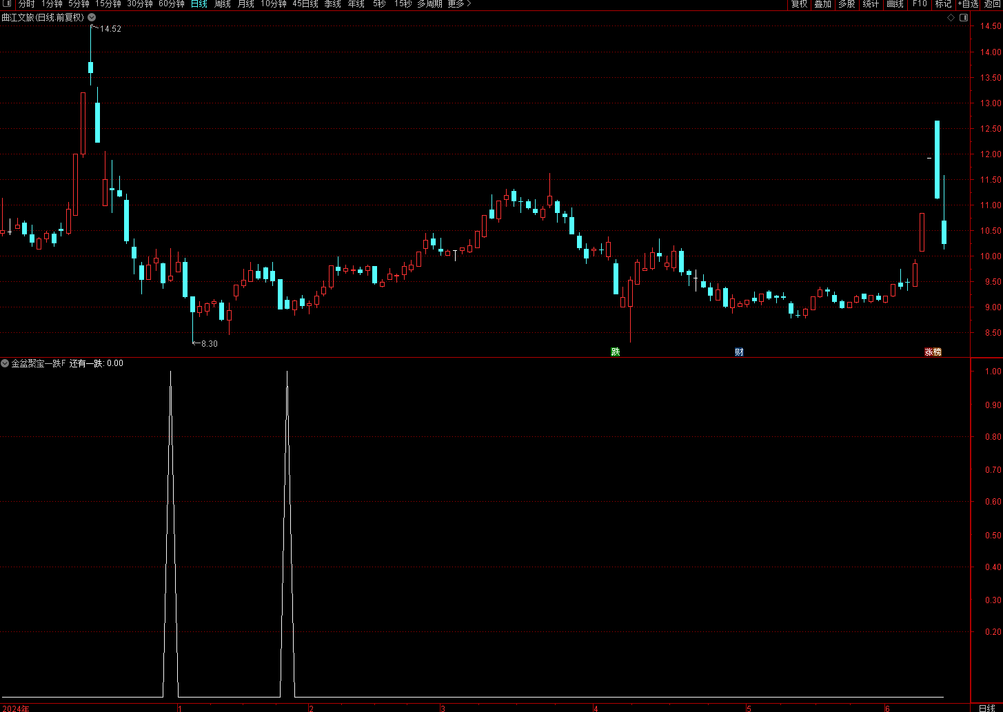1003x712 pixels.
Task: Click the month 3 tick on time axis
Action: (443, 708)
